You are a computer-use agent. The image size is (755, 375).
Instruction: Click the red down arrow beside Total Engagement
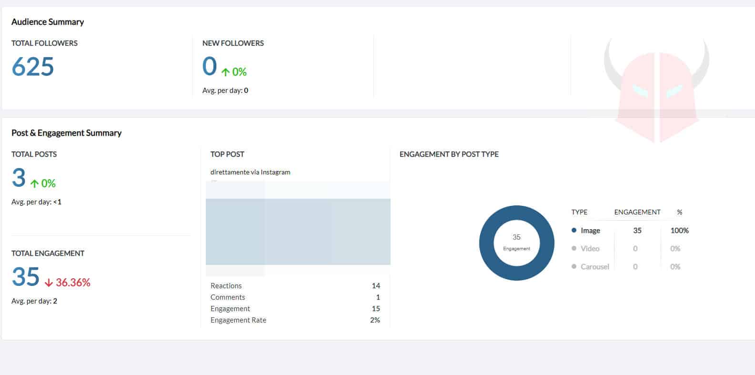click(49, 283)
